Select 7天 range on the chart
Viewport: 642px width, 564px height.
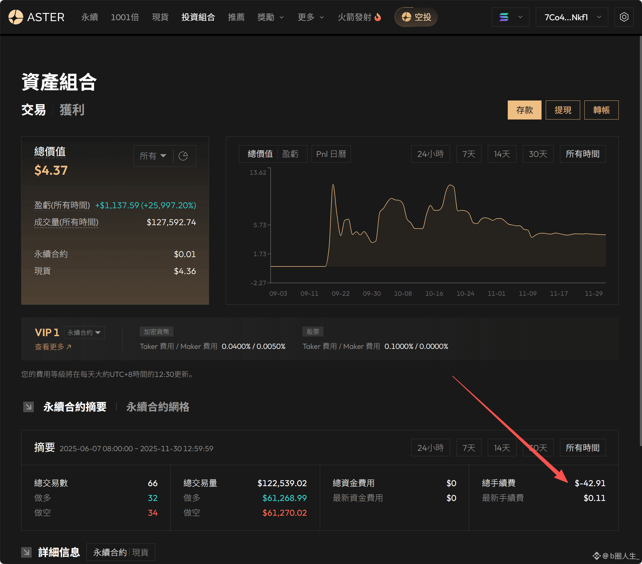click(469, 154)
